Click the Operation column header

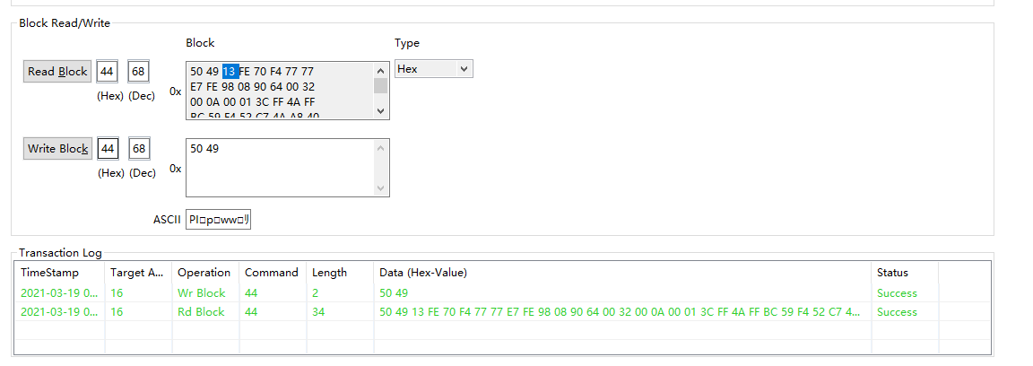pyautogui.click(x=204, y=273)
